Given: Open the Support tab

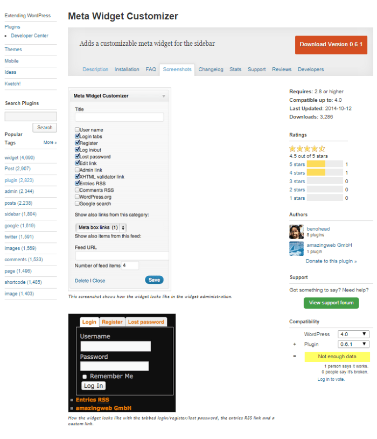Looking at the screenshot, I should coord(257,69).
